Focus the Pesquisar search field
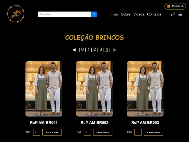 point(64,14)
